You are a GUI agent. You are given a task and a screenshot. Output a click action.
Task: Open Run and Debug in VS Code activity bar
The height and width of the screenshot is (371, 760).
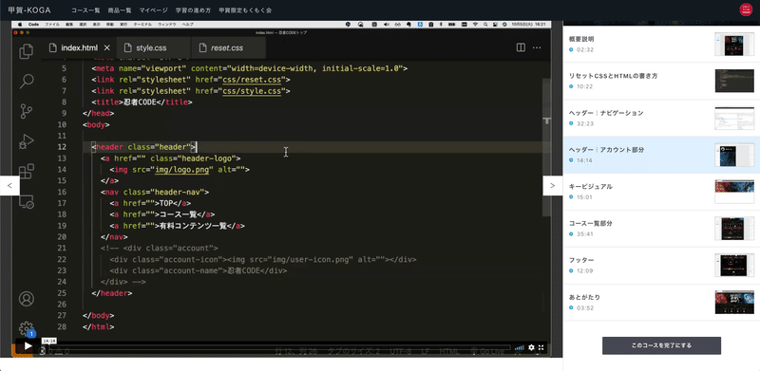coord(27,141)
